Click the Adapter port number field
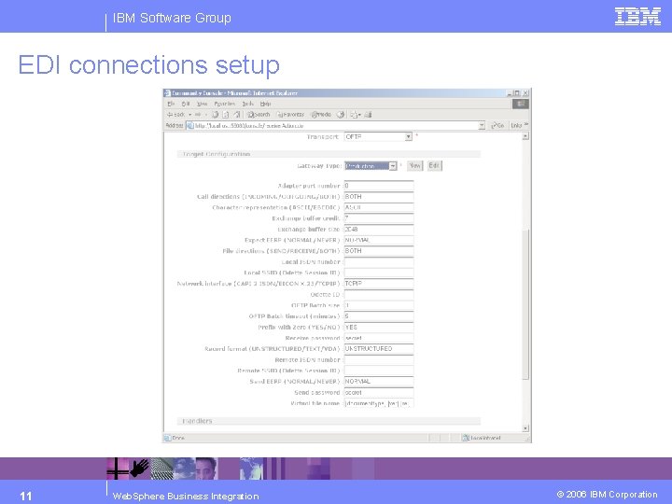672x504 pixels. pos(379,186)
